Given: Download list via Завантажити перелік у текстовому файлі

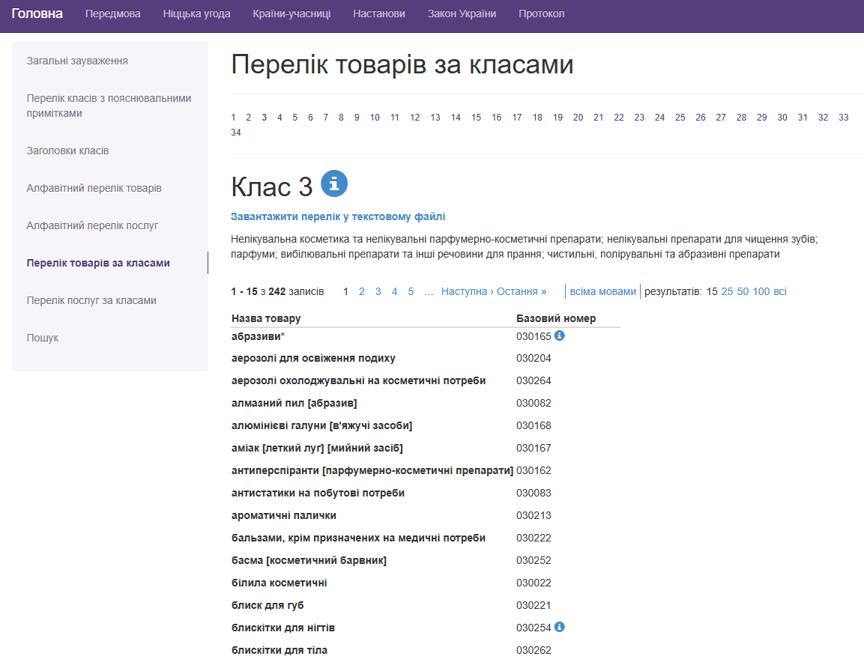Looking at the screenshot, I should coord(338,216).
